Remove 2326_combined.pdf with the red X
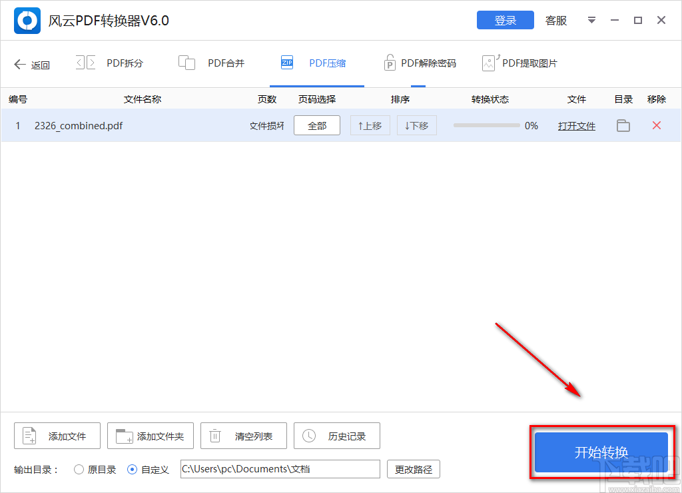The image size is (682, 493). (656, 125)
